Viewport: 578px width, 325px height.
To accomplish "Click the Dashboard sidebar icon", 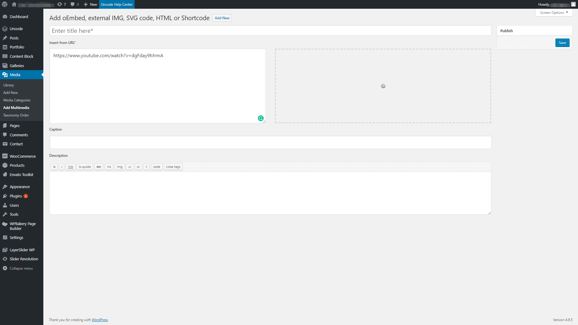I will pyautogui.click(x=5, y=17).
